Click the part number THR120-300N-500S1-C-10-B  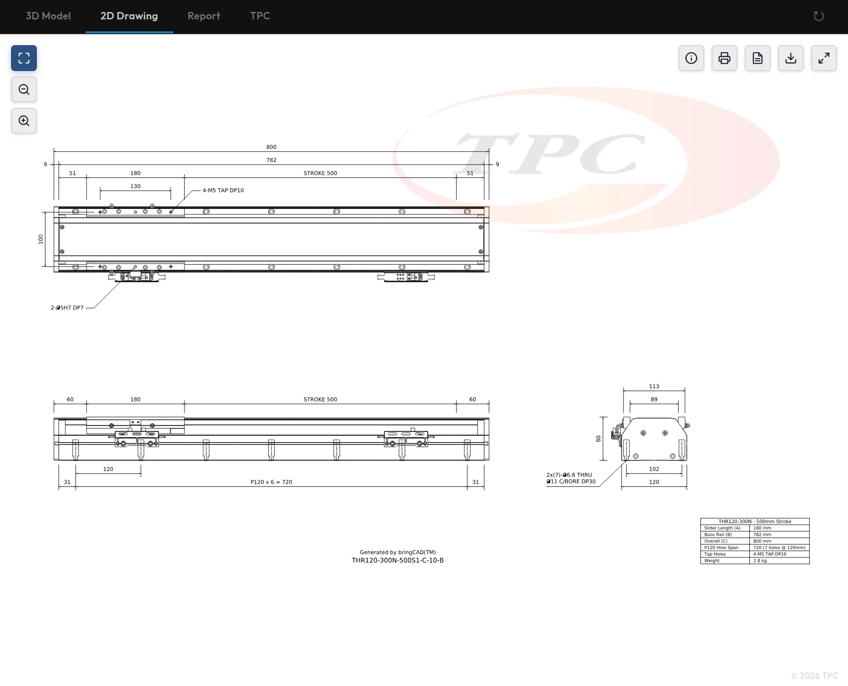pos(398,560)
